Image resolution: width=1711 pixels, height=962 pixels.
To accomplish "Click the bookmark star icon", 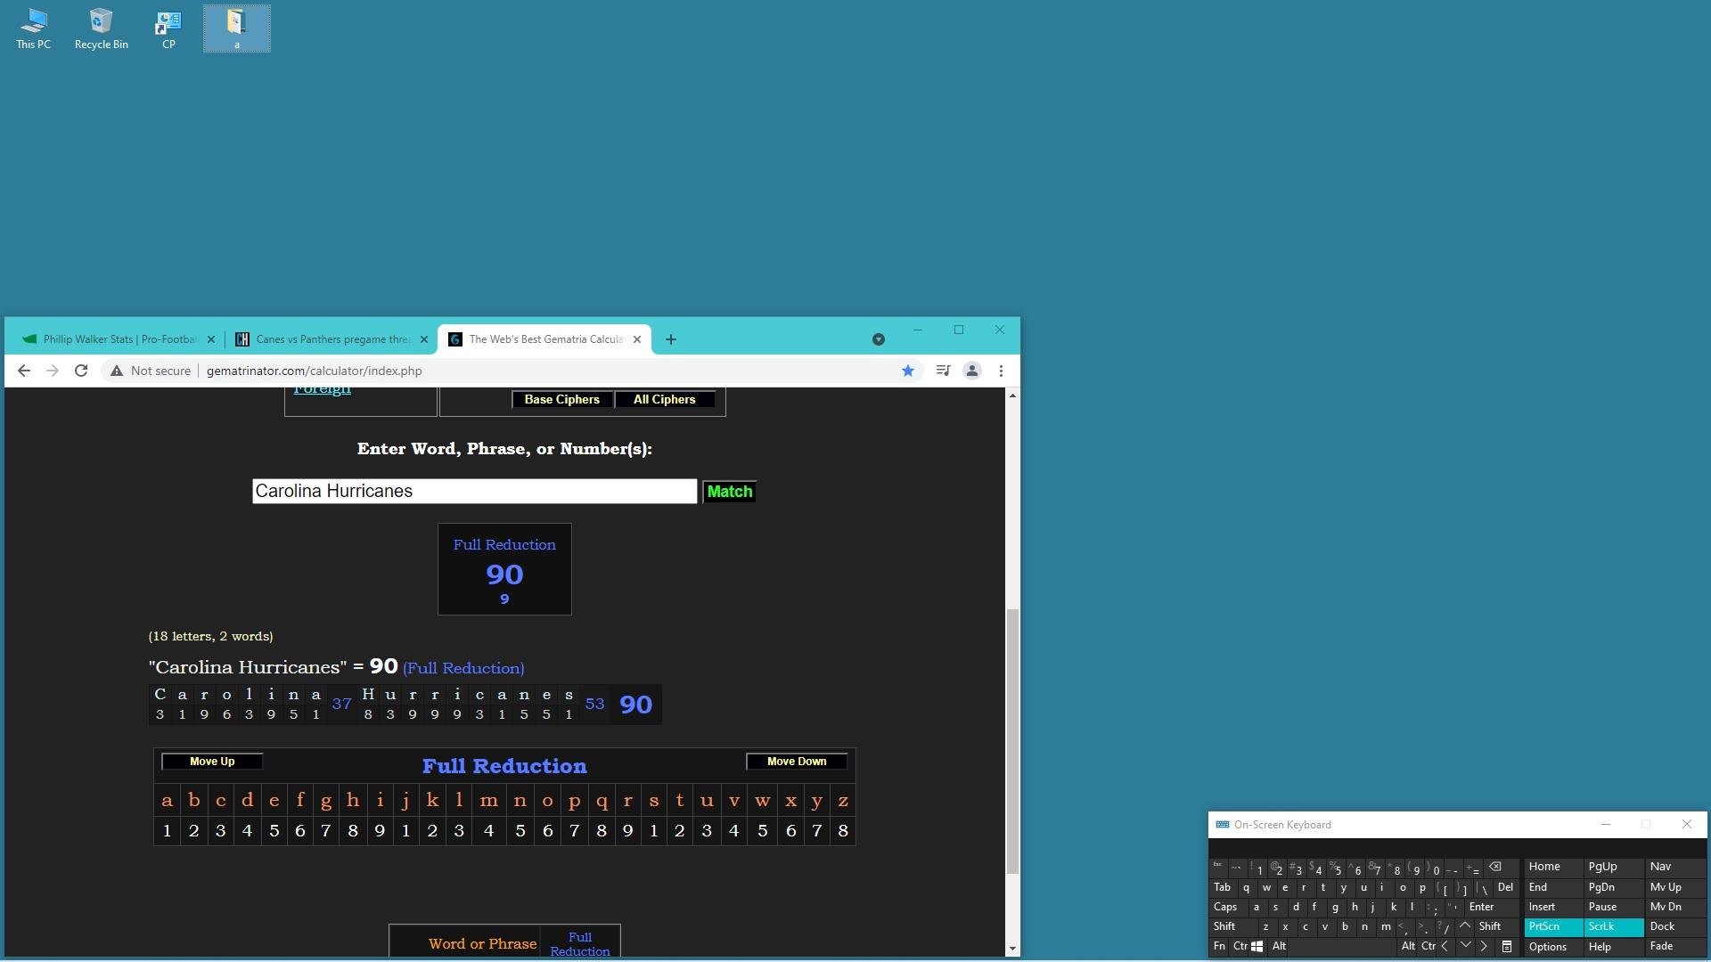I will point(908,371).
